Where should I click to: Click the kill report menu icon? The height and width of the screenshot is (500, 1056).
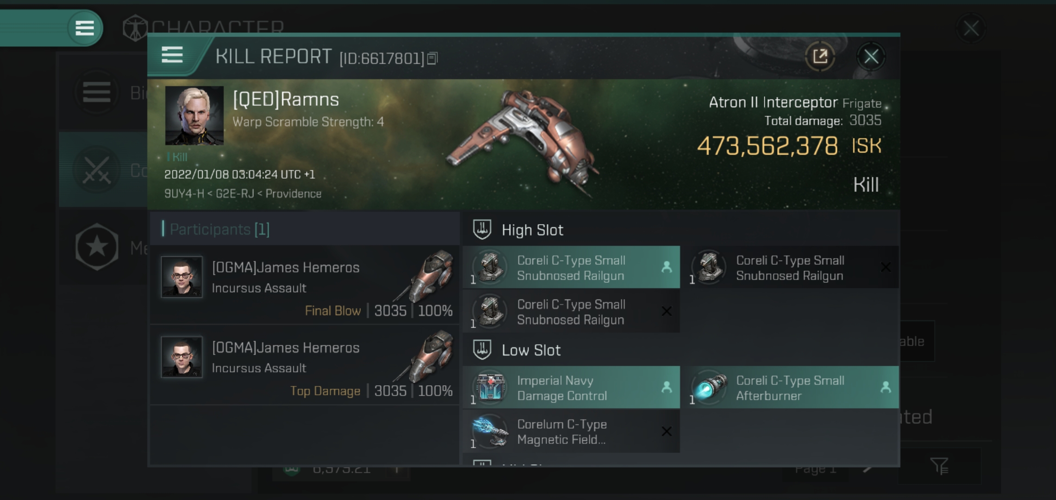click(x=173, y=55)
